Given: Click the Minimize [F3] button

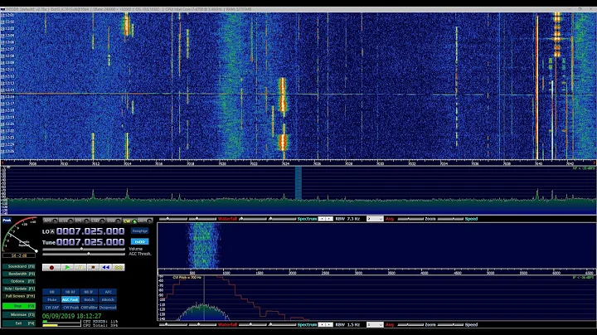Looking at the screenshot, I should [x=19, y=315].
